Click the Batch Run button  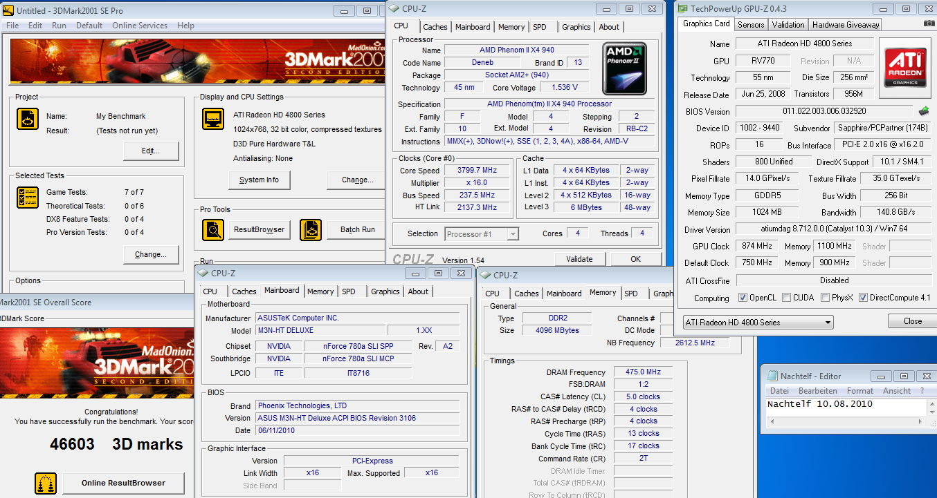pyautogui.click(x=358, y=229)
